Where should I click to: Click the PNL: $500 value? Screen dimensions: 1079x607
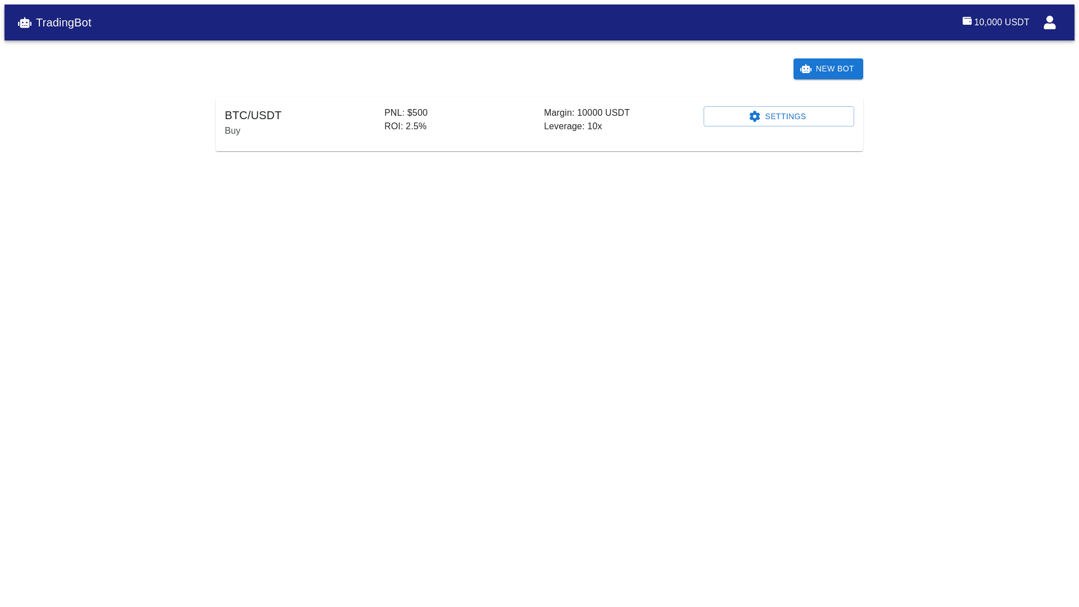tap(406, 113)
